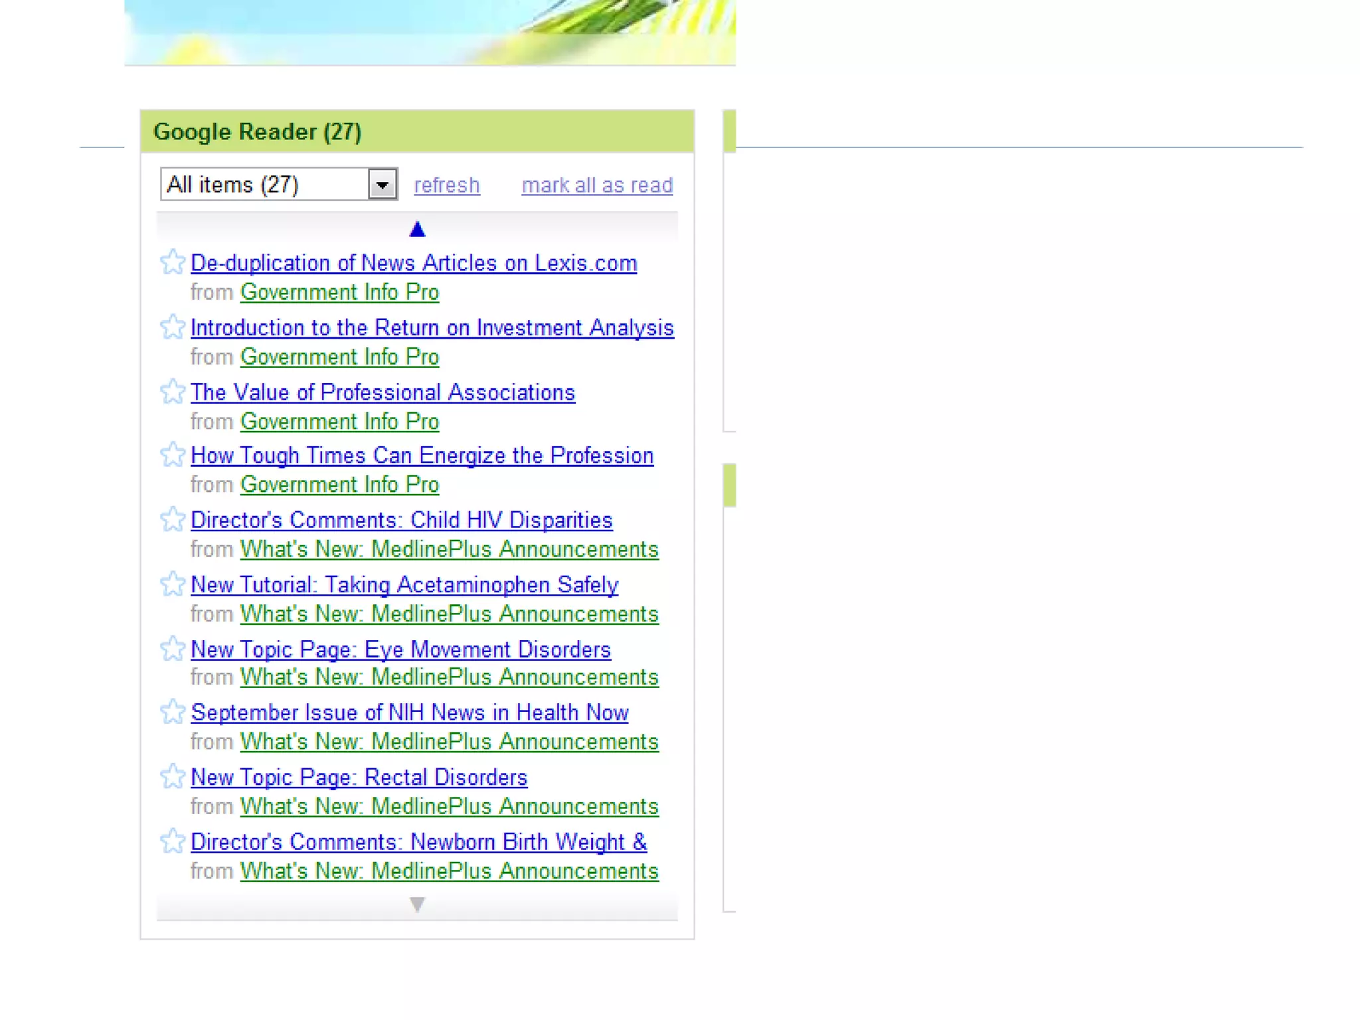Open New Tutorial: Taking Acetaminophen Safely article
This screenshot has width=1360, height=1020.
click(404, 585)
